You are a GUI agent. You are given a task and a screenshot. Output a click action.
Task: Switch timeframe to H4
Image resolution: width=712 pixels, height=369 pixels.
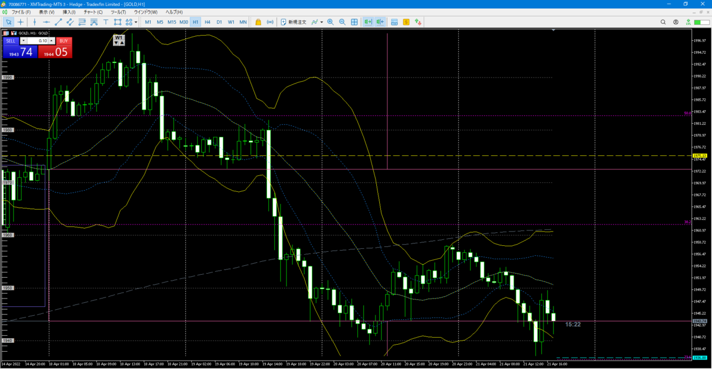point(207,22)
